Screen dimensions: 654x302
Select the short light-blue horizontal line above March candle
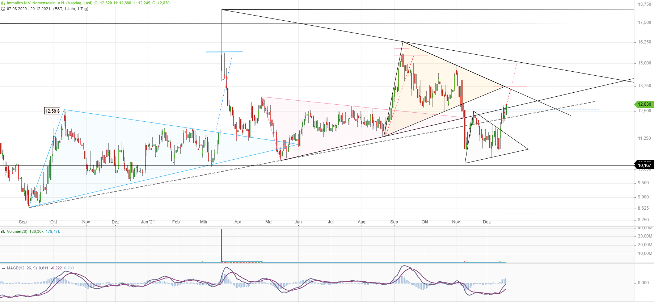(224, 52)
